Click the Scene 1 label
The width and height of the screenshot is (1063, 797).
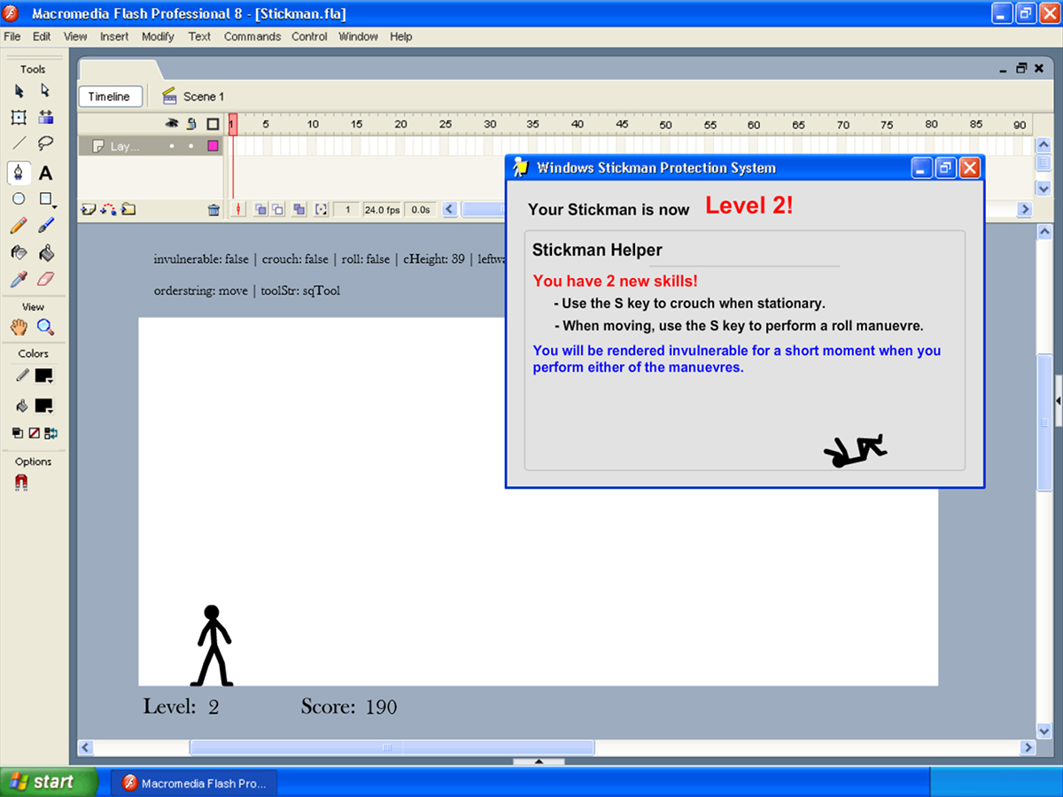coord(204,97)
